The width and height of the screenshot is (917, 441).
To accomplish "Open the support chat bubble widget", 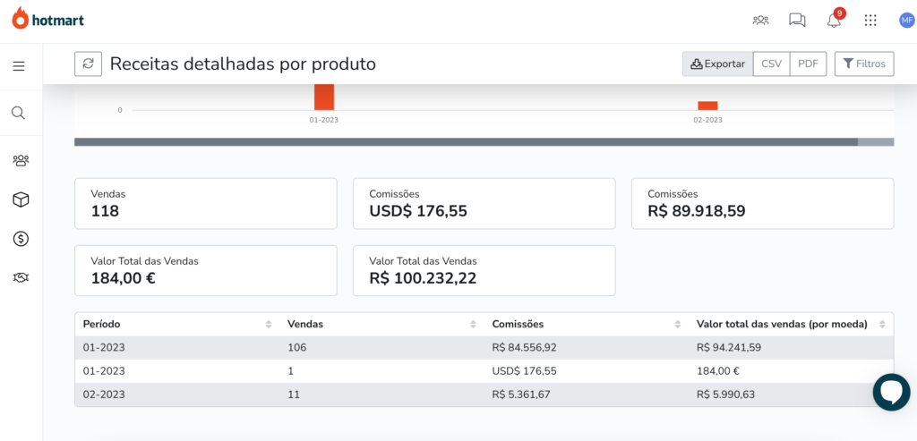I will click(891, 393).
